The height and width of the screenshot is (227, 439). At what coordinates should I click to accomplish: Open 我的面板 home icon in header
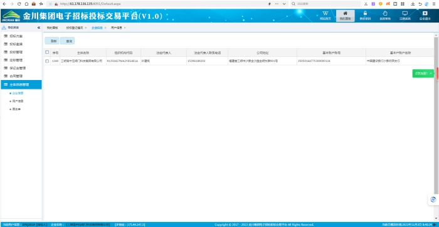[345, 16]
